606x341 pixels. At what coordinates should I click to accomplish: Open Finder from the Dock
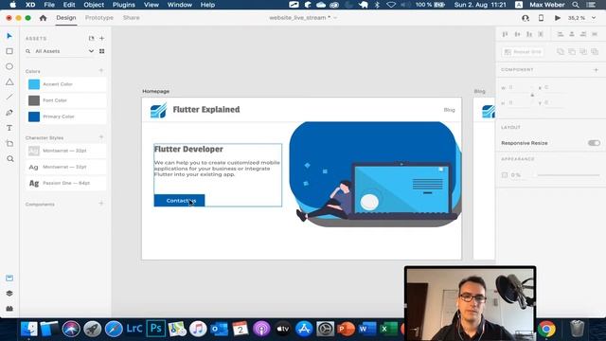point(29,329)
